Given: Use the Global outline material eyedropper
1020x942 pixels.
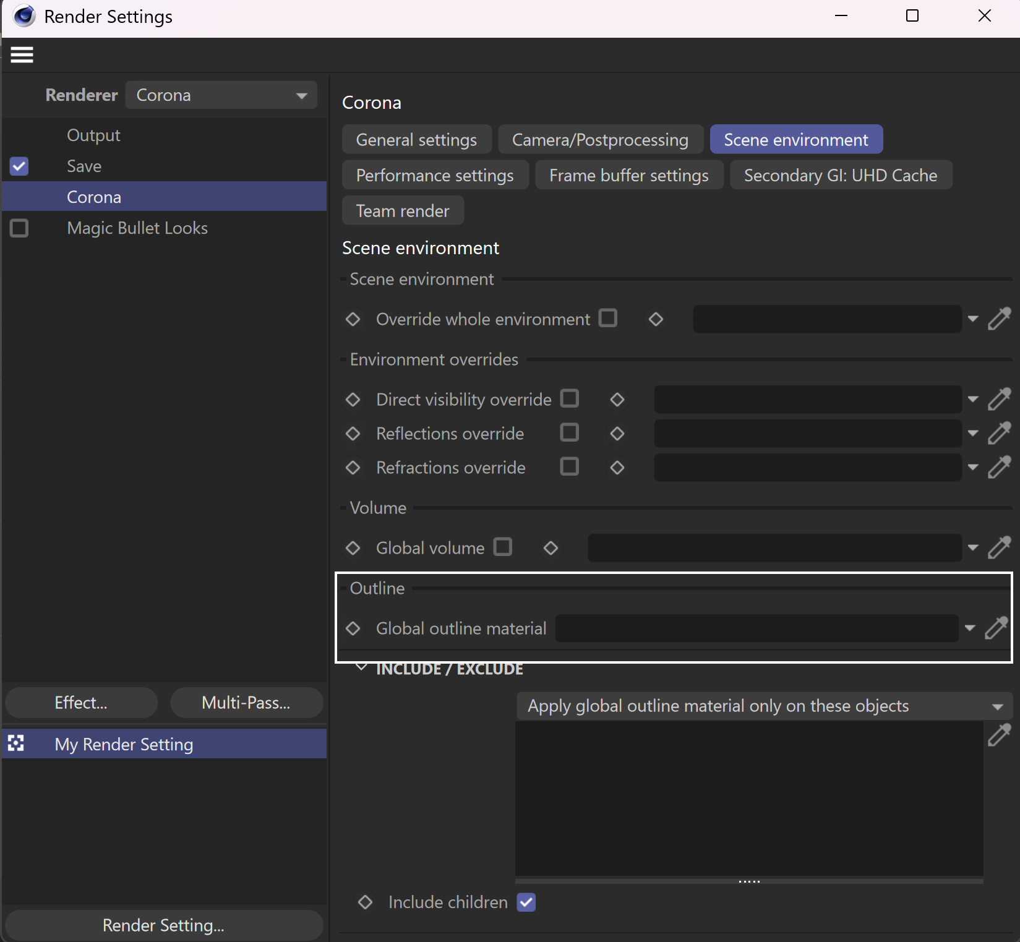Looking at the screenshot, I should 996,628.
